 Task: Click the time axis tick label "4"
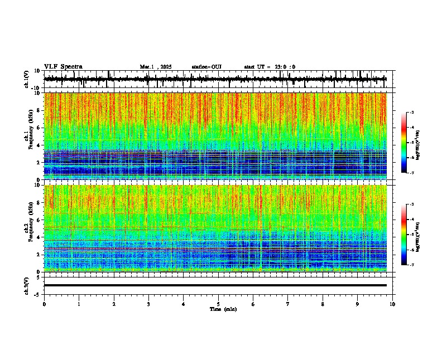tap(184, 304)
